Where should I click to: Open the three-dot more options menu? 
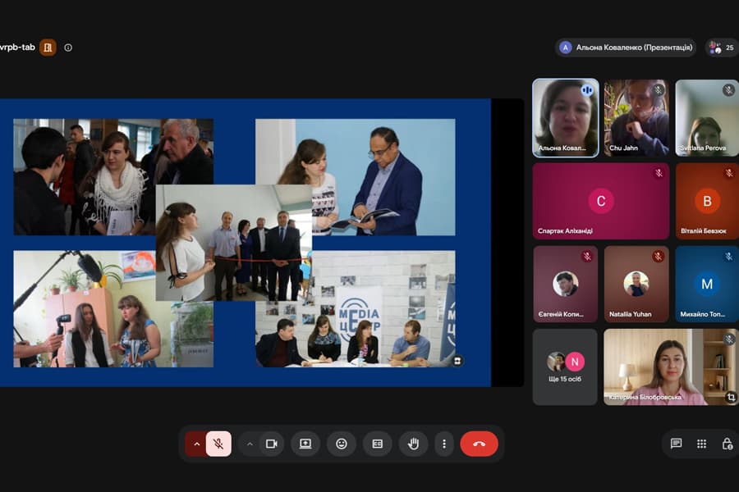(x=444, y=444)
